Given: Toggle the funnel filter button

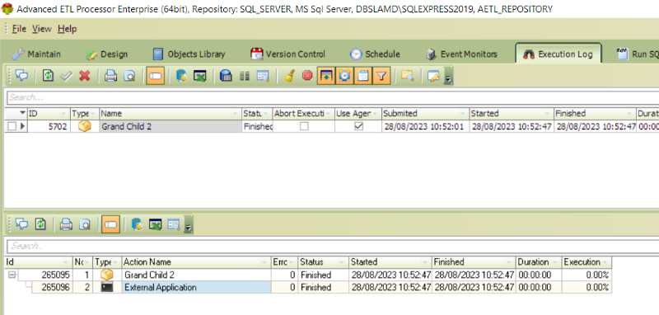Looking at the screenshot, I should [x=381, y=76].
